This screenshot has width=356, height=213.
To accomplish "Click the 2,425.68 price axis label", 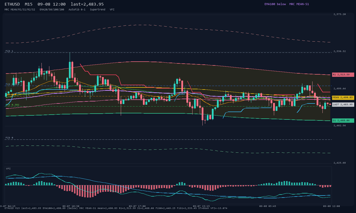I will click(340, 163).
